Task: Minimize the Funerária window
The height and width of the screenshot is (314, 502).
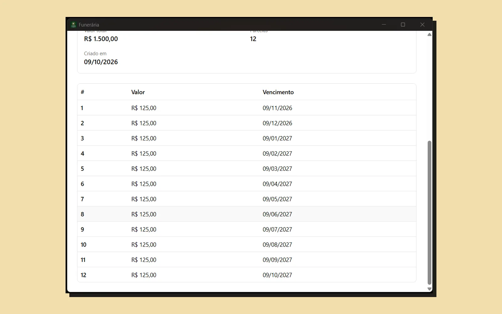Action: [x=384, y=24]
